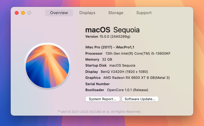Click the grayed-out zoom window button
Viewport: 204px width, 126px height.
pyautogui.click(x=29, y=13)
